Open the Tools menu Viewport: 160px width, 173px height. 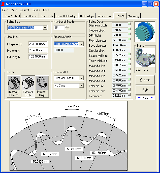point(36,10)
